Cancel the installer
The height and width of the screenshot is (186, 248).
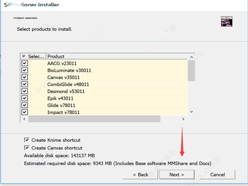tap(217, 174)
